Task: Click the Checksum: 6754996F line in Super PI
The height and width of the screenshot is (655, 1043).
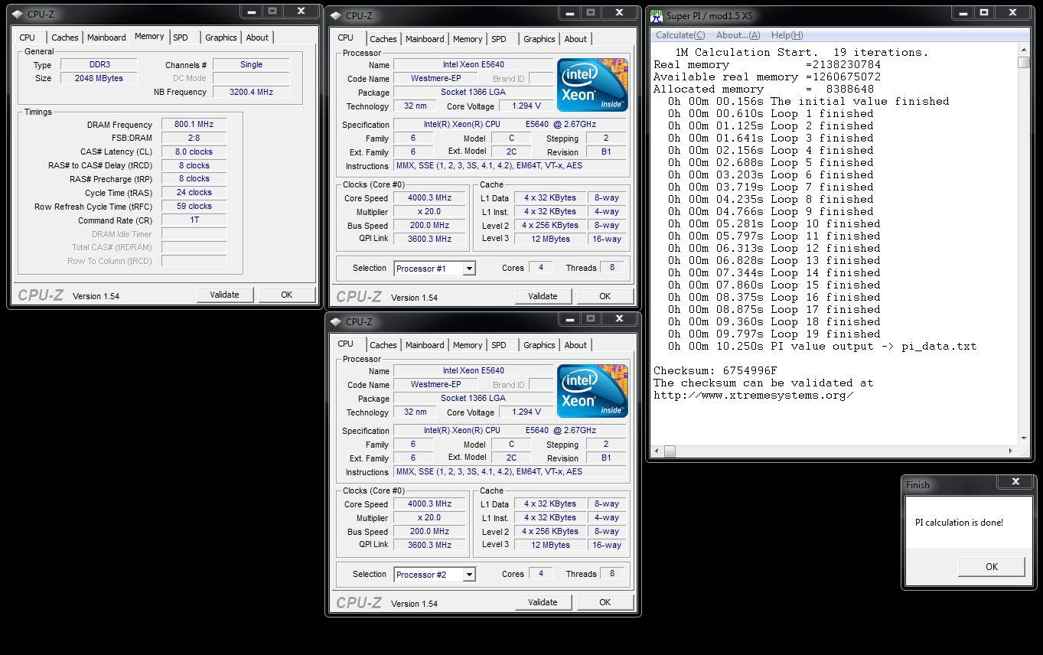Action: click(x=715, y=370)
